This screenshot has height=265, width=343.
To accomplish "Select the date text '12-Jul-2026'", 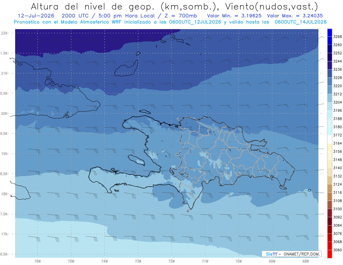I will pyautogui.click(x=35, y=16).
